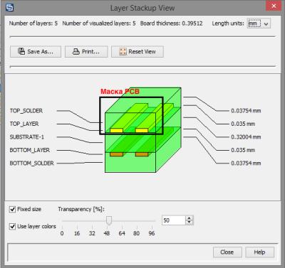
Task: Select the TOP_SOLDER layer label
Action: coord(26,111)
